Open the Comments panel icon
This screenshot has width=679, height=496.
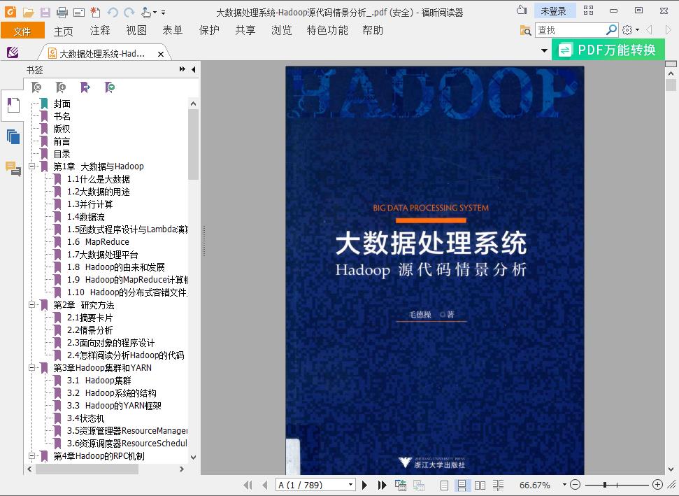13,169
